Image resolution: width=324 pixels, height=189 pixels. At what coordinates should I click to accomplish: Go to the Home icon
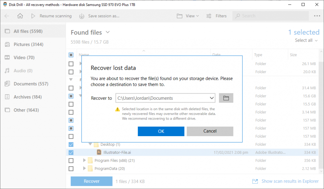pos(20,16)
